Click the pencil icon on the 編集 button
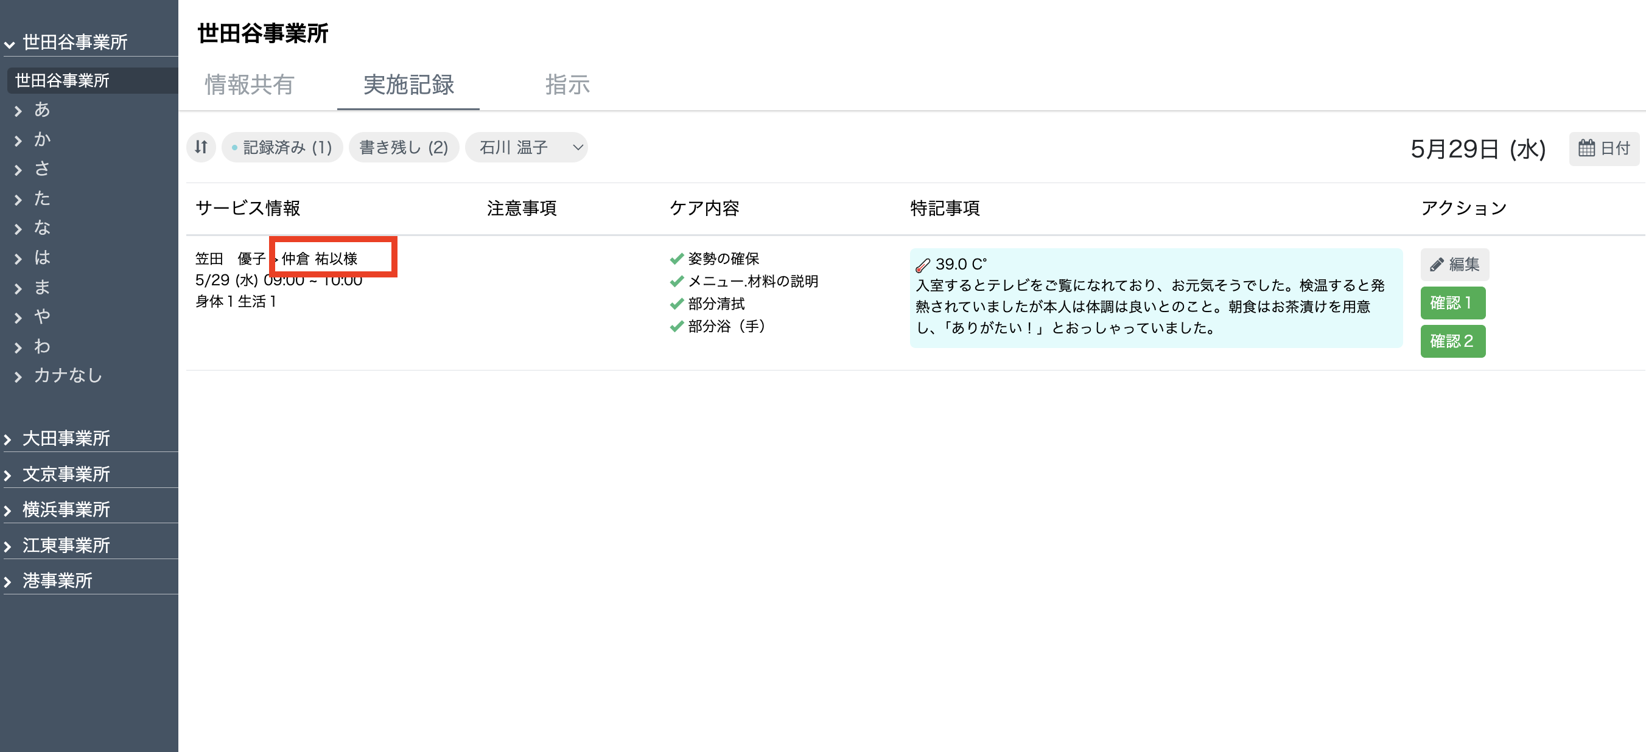 click(x=1437, y=264)
